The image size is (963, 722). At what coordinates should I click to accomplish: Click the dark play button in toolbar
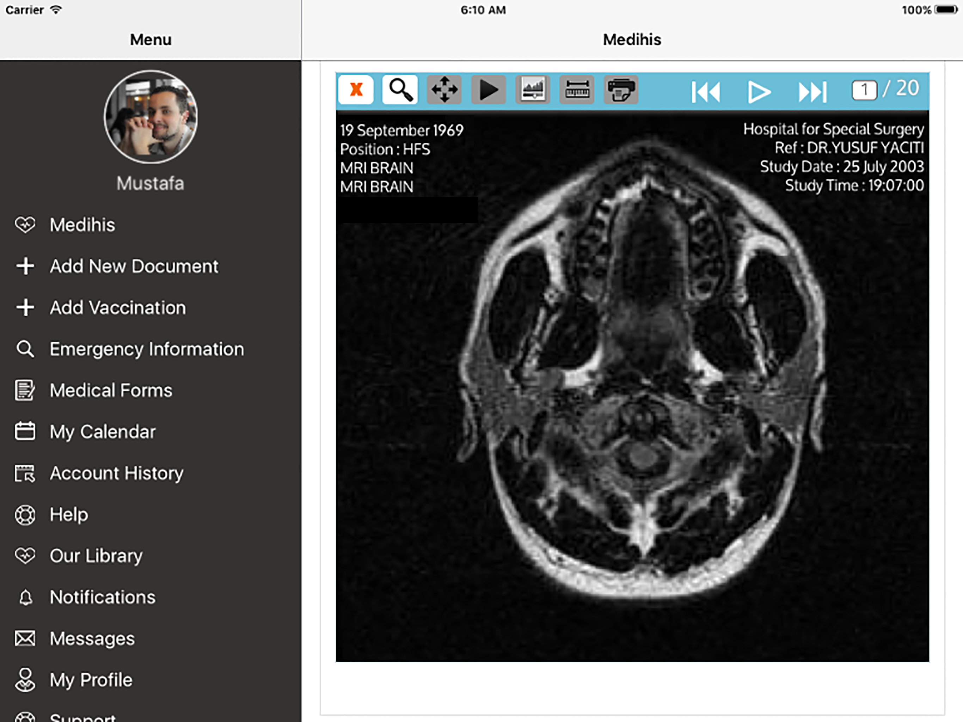click(x=489, y=90)
